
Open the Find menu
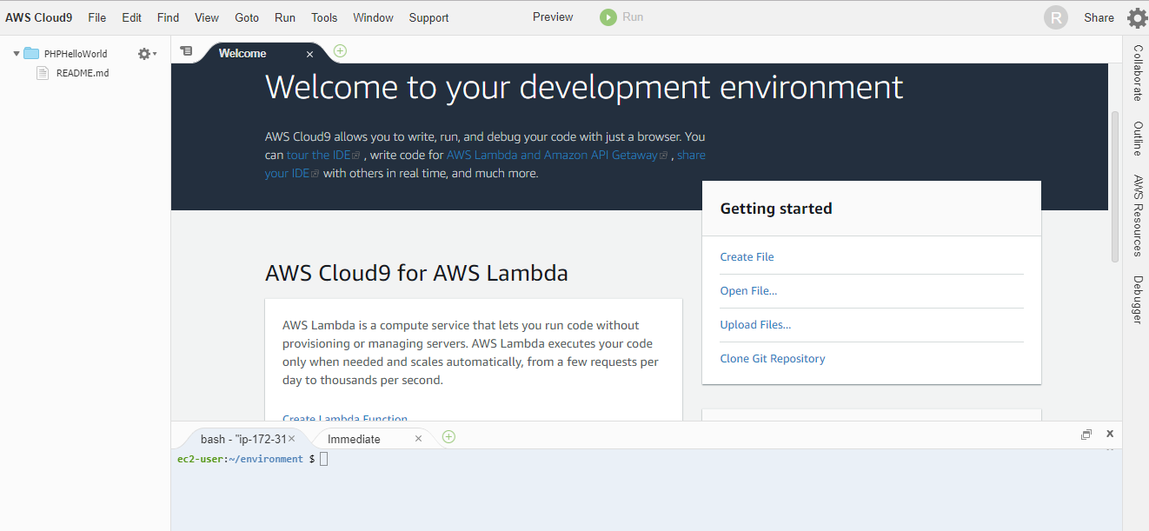coord(168,17)
